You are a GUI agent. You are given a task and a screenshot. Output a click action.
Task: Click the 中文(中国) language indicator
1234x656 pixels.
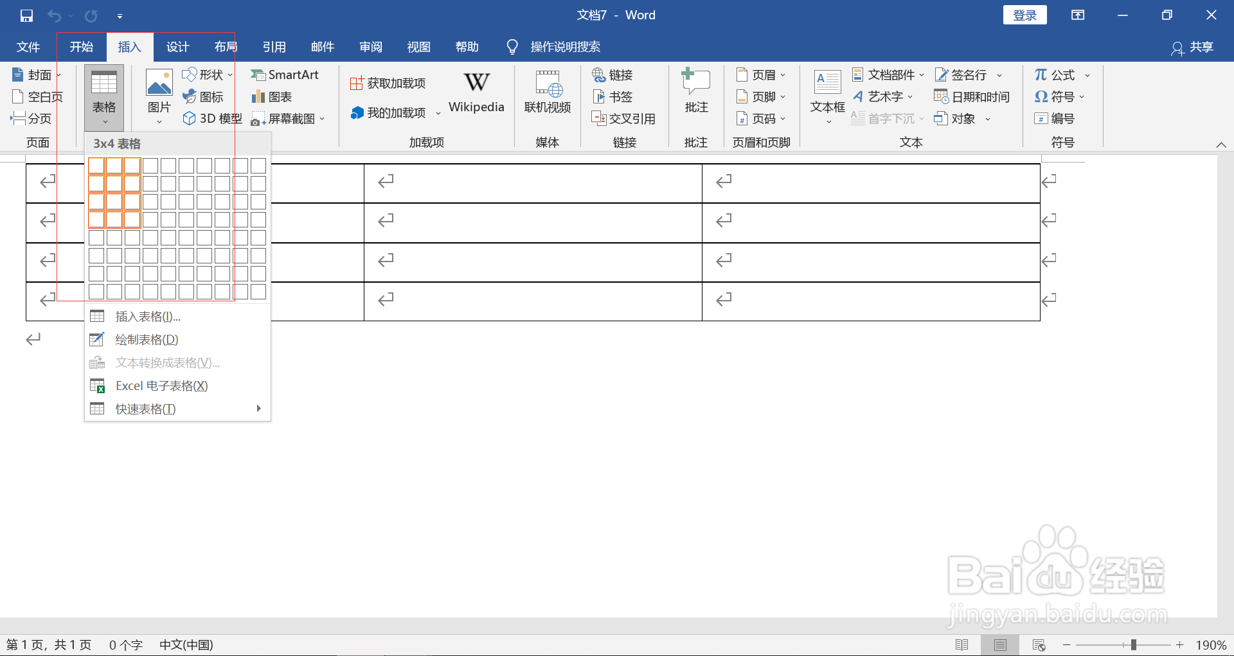point(186,644)
